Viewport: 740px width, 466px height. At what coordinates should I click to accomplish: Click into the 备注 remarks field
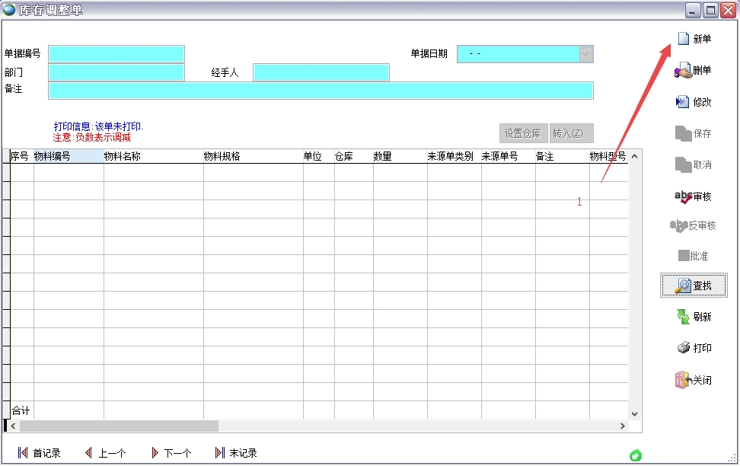point(320,91)
